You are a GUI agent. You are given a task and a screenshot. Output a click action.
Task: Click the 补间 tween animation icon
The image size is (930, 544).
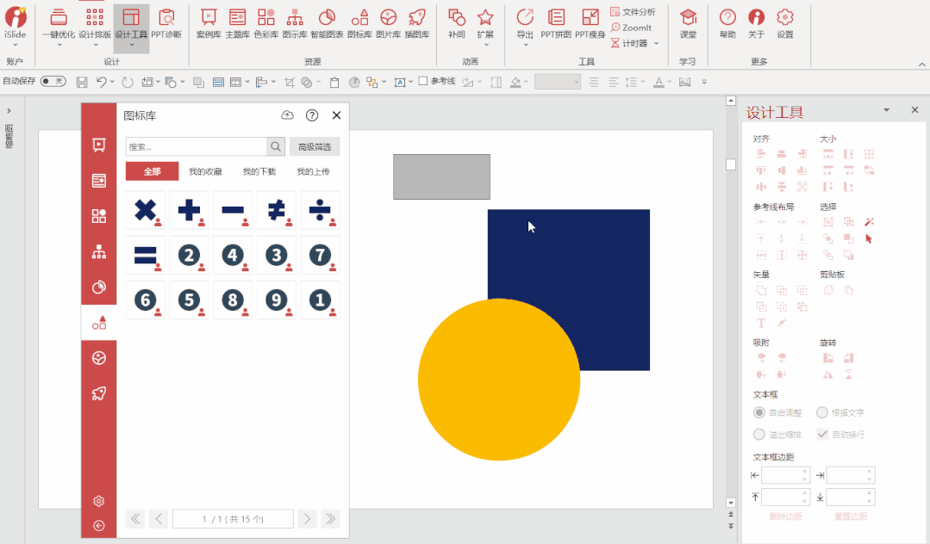click(457, 23)
